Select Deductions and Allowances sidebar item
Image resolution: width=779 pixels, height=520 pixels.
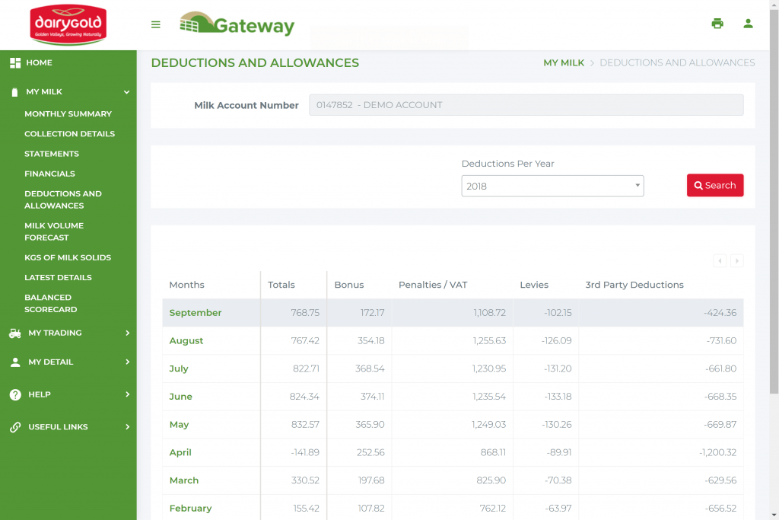[x=63, y=199]
